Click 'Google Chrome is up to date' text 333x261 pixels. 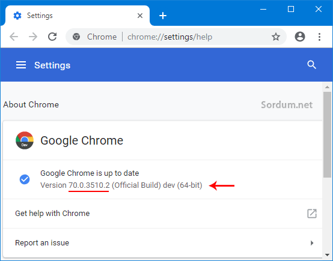point(90,173)
